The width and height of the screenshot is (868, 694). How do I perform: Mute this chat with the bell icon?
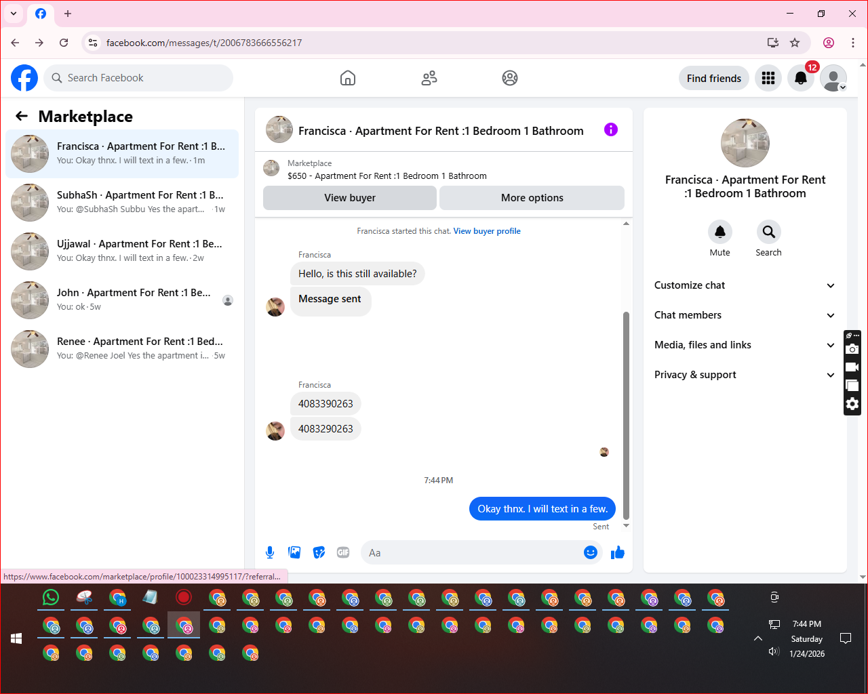pyautogui.click(x=720, y=232)
